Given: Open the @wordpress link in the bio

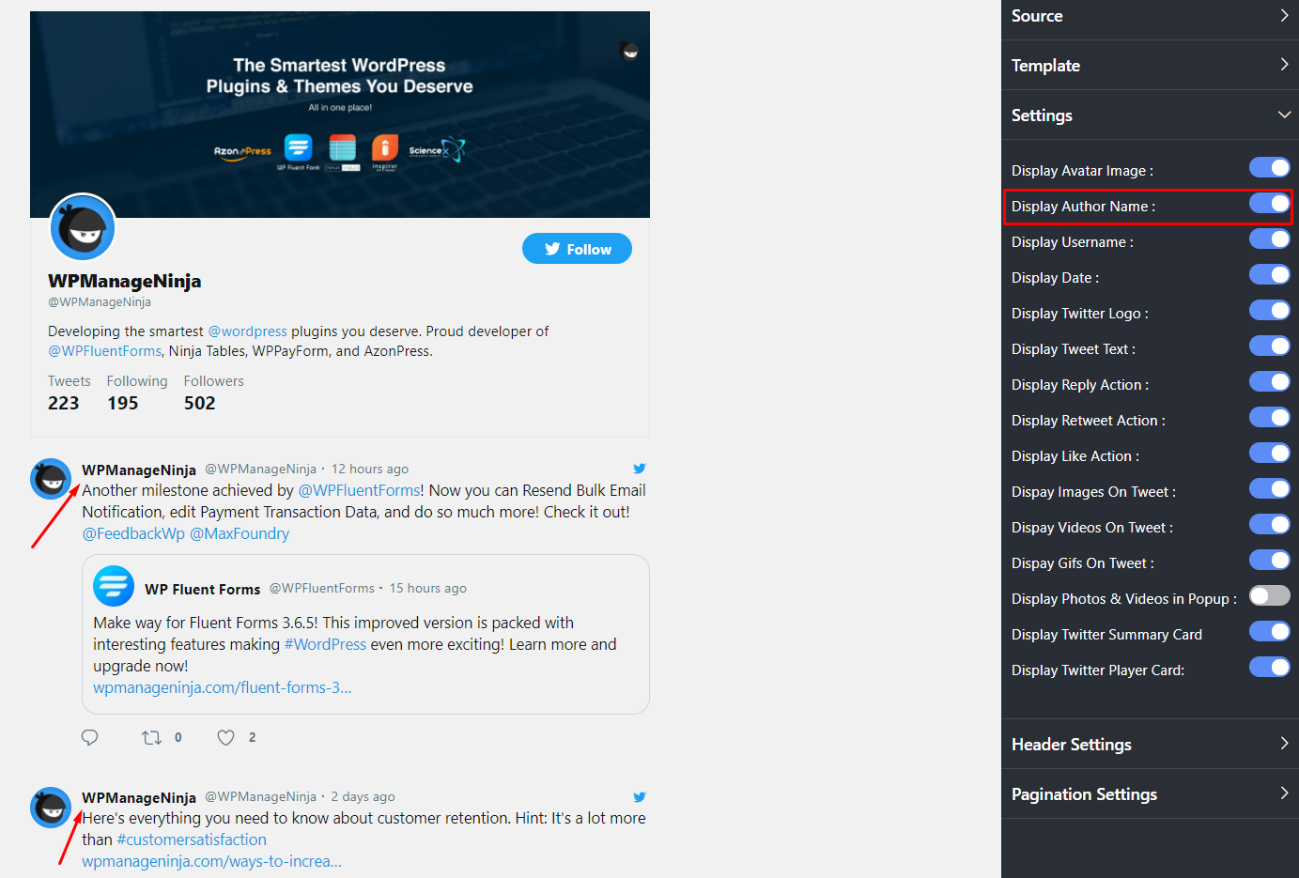Looking at the screenshot, I should coord(247,331).
